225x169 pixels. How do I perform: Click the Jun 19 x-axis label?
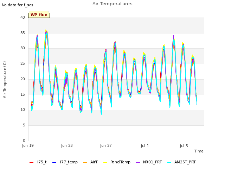coord(28,145)
